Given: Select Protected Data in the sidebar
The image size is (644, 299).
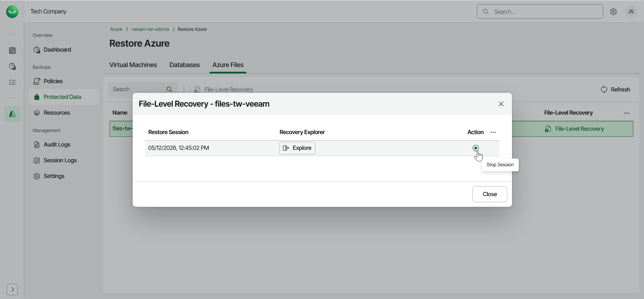Looking at the screenshot, I should click(64, 97).
